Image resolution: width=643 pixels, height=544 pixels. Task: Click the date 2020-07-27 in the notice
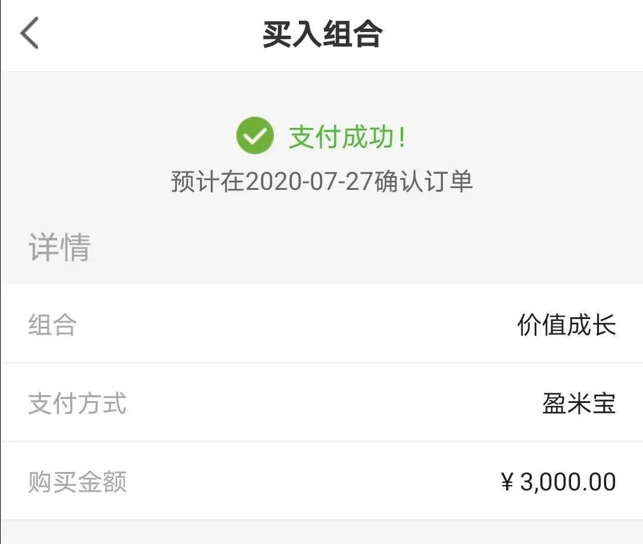309,182
